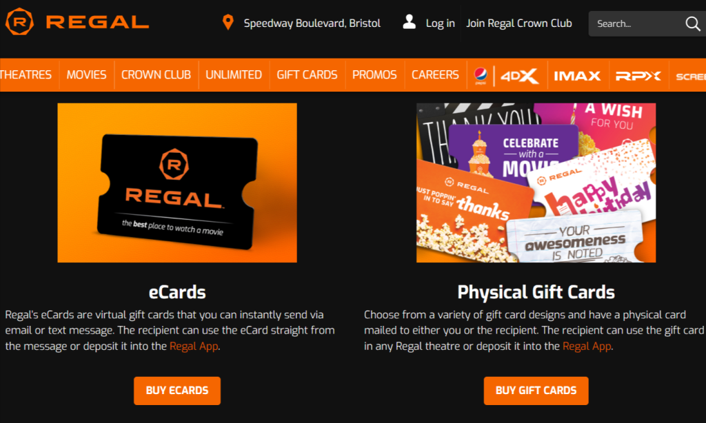Open the Gift Cards menu item
Screen dimensions: 706x423
(307, 74)
